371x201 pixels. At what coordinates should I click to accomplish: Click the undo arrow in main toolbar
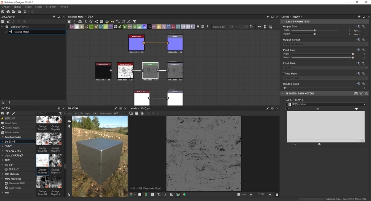point(25,12)
